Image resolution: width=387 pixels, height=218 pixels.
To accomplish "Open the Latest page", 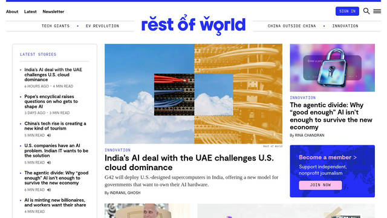I will click(x=30, y=12).
